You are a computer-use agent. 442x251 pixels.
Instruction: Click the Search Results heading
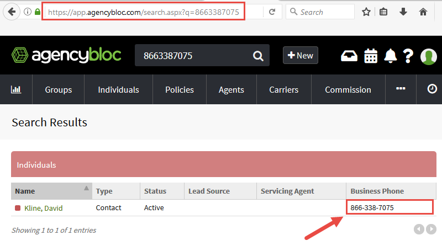tap(50, 122)
